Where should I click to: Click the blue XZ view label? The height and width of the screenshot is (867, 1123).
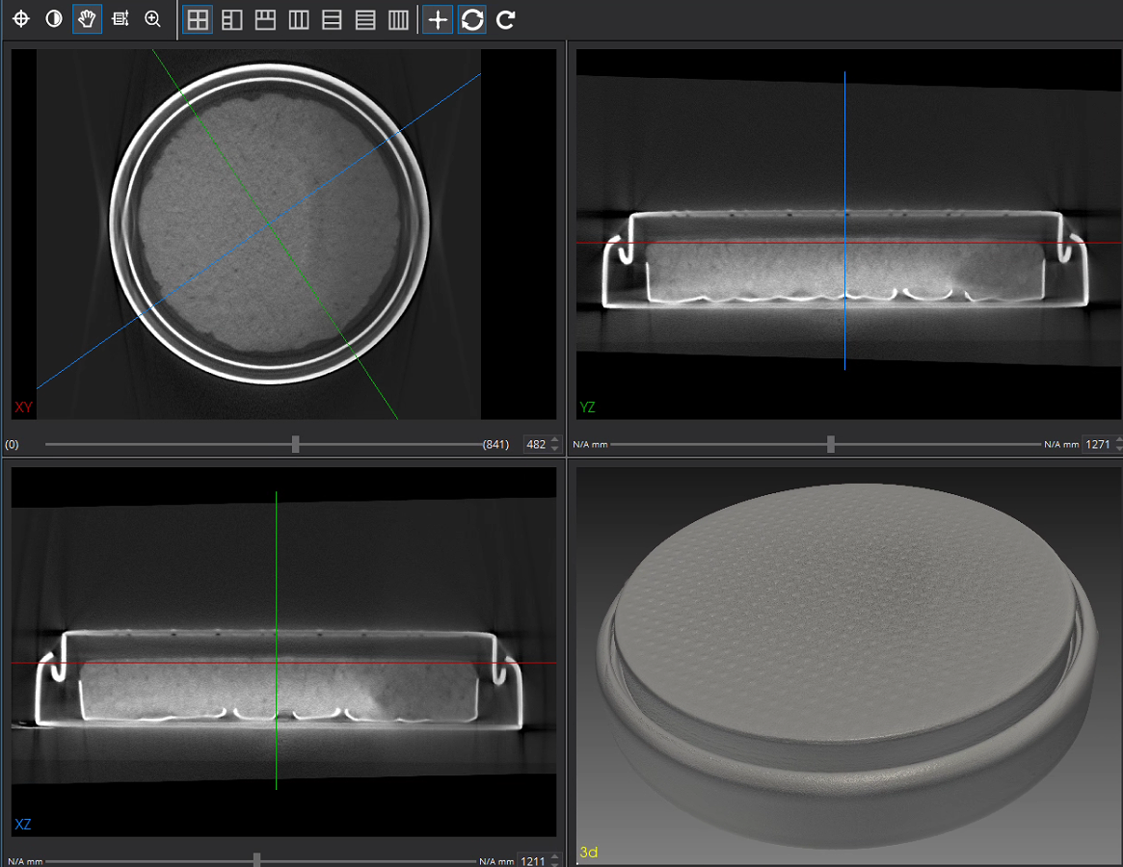pos(23,824)
